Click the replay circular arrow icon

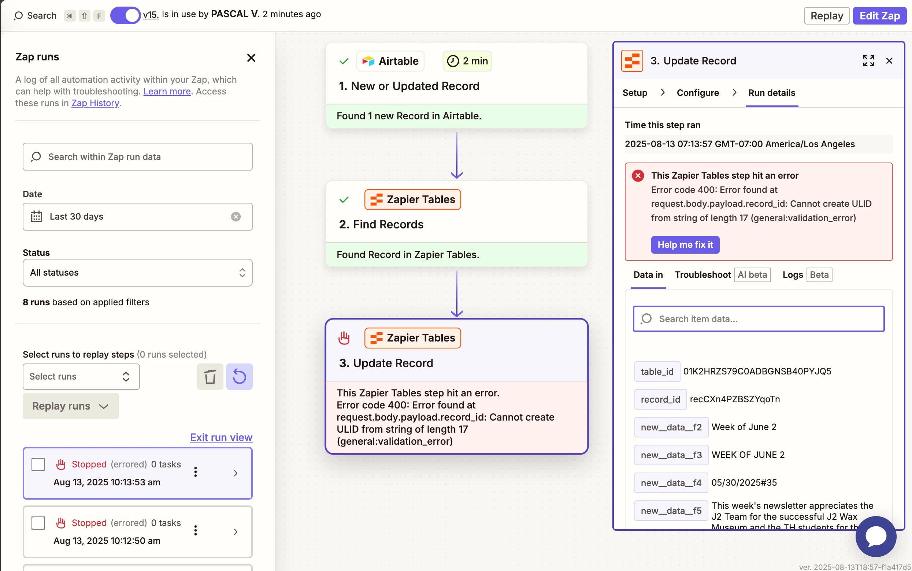point(240,377)
